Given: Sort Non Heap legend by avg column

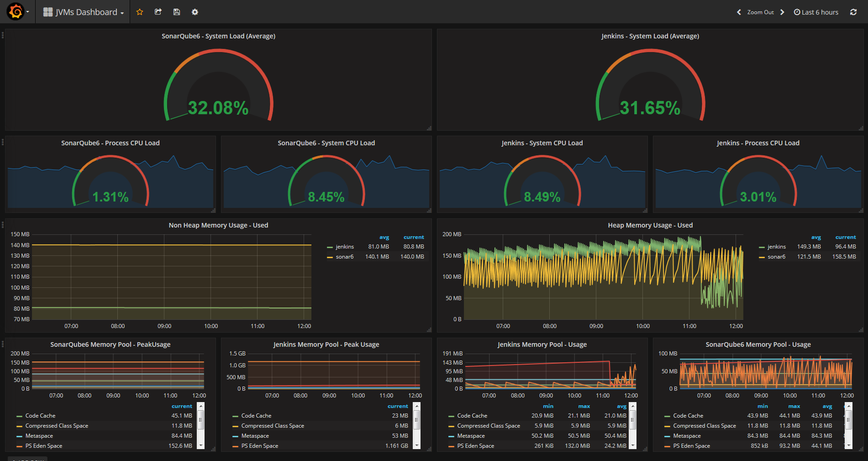Looking at the screenshot, I should (384, 237).
